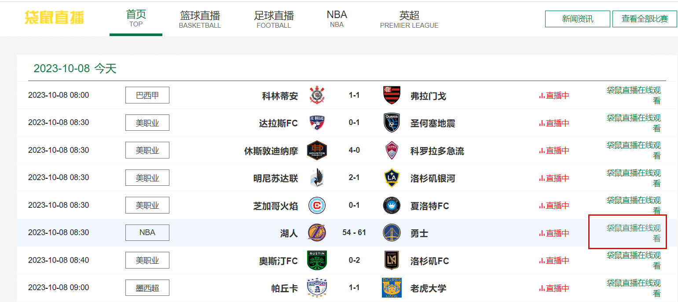This screenshot has width=678, height=302.
Task: Open watch link for Lakers vs Warriors
Action: click(634, 233)
